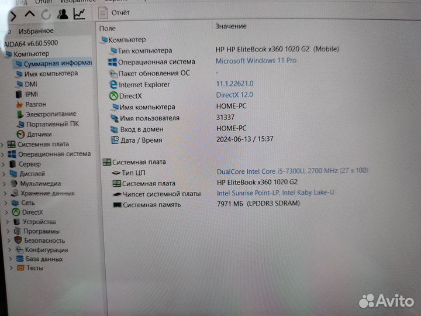Click the Поле column header
The image size is (421, 316).
point(108,29)
